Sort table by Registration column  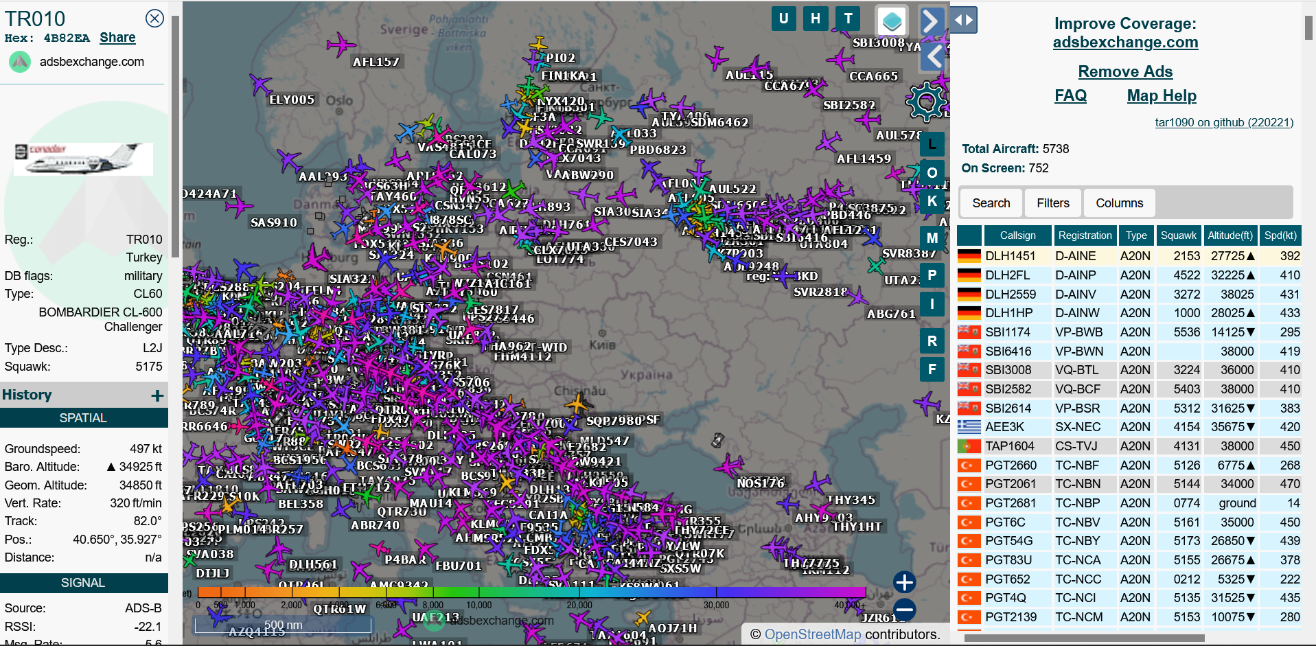pos(1085,235)
